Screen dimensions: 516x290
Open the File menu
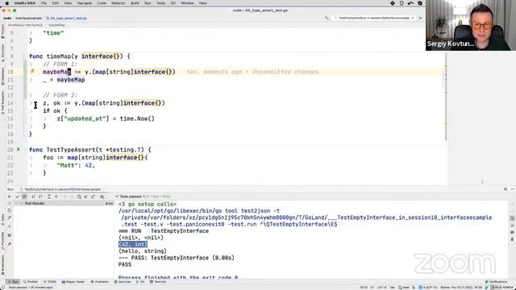(44, 3)
